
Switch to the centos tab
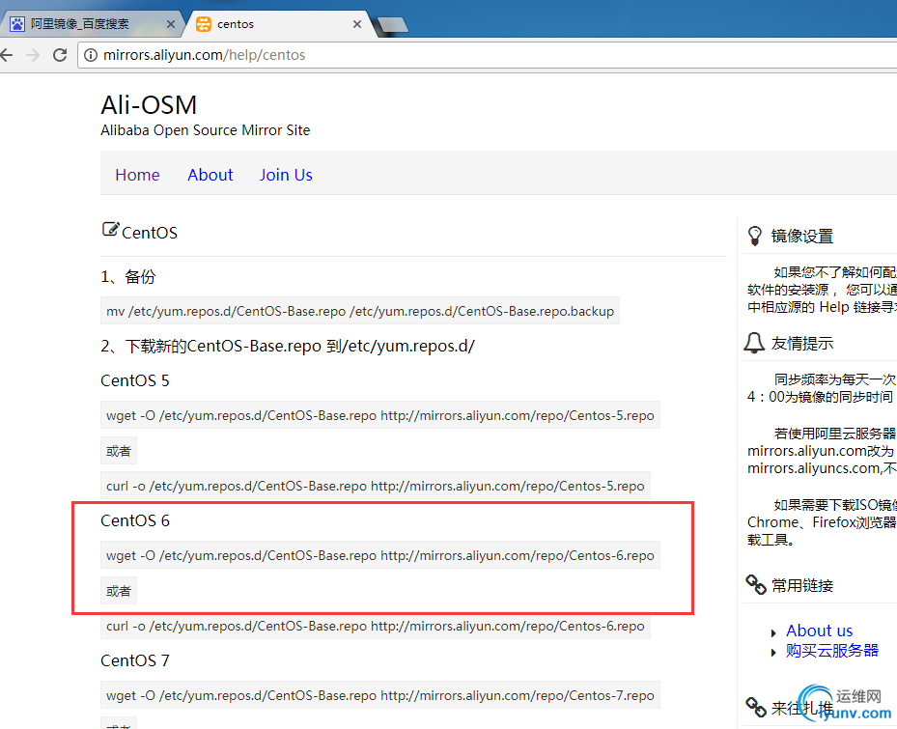280,24
